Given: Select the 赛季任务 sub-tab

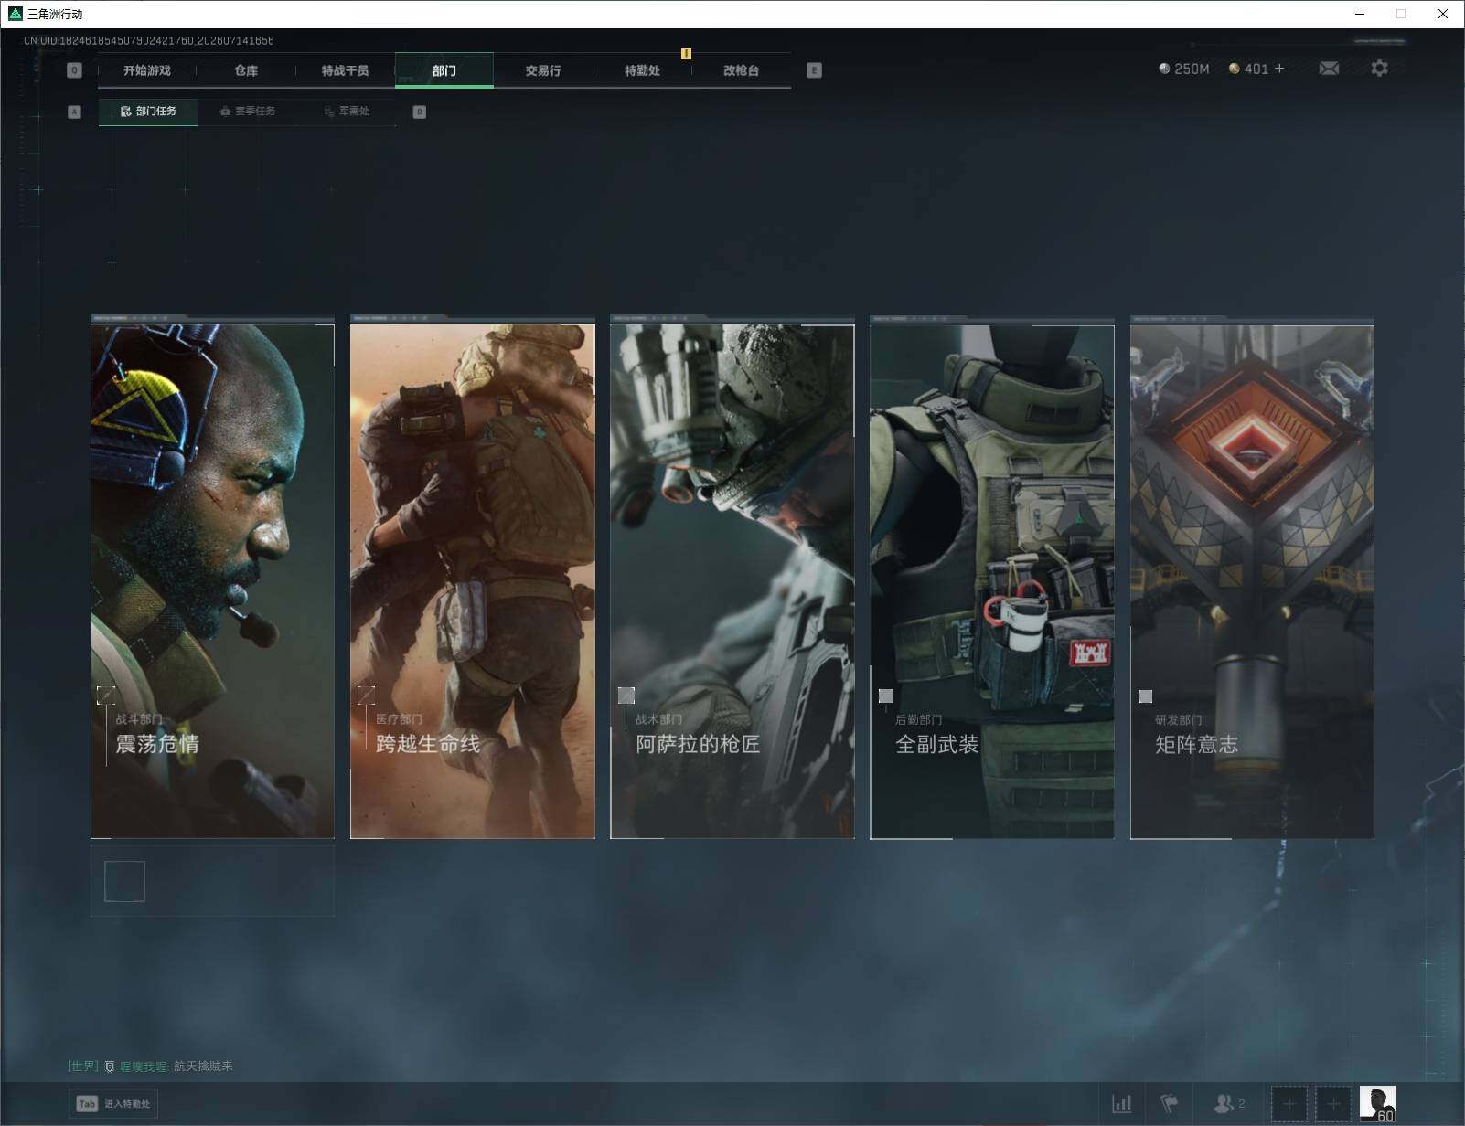Looking at the screenshot, I should coord(247,112).
